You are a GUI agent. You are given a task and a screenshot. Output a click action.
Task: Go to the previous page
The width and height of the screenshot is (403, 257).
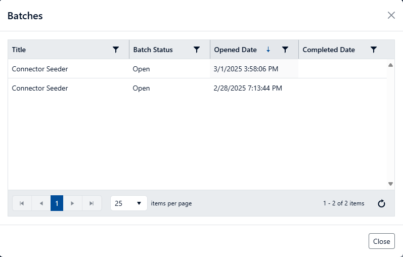(41, 203)
